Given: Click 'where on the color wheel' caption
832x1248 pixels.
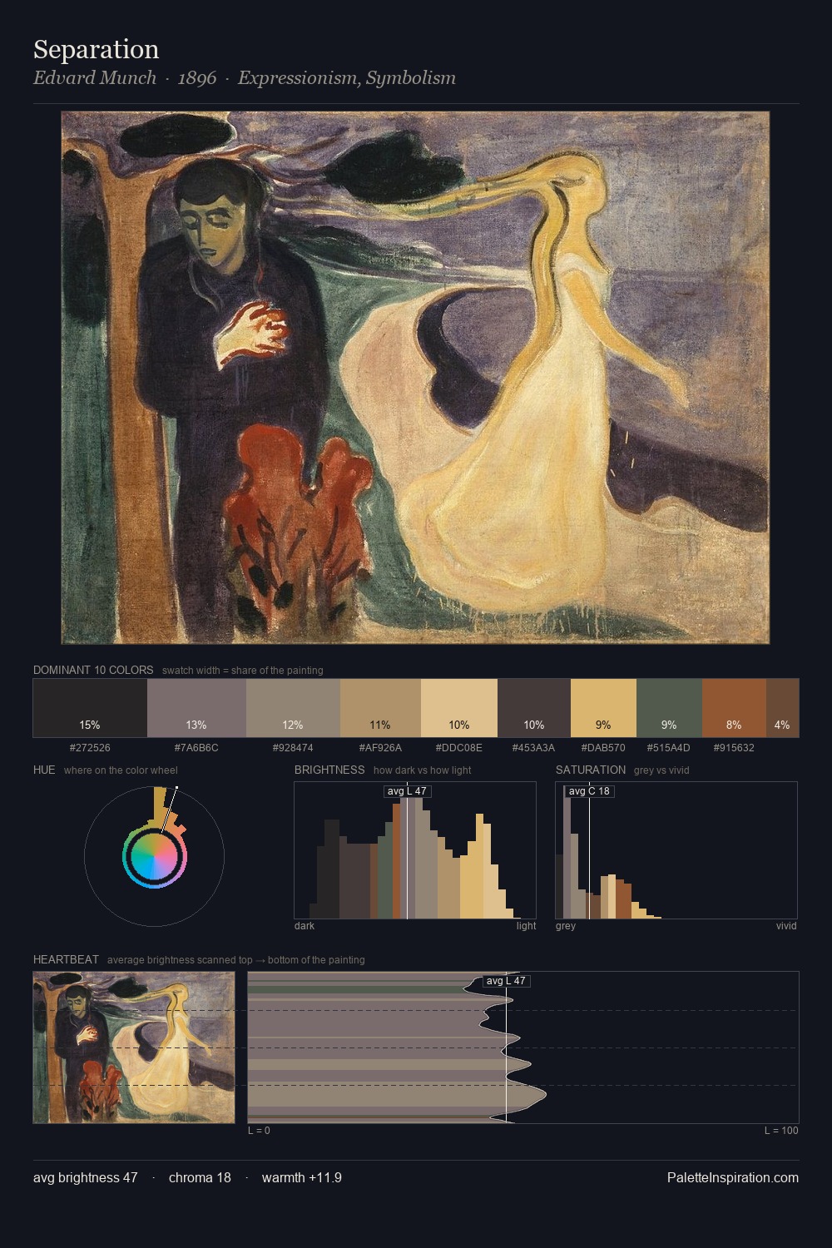Looking at the screenshot, I should tap(121, 770).
